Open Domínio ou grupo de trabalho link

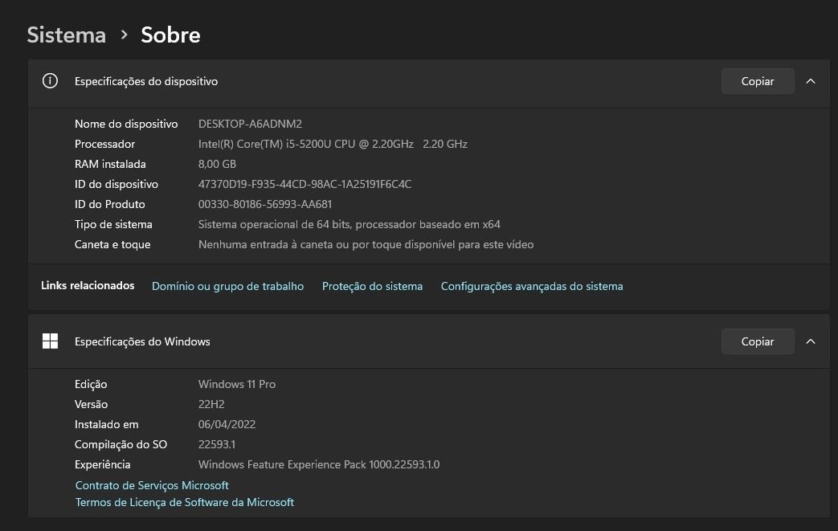pyautogui.click(x=227, y=286)
